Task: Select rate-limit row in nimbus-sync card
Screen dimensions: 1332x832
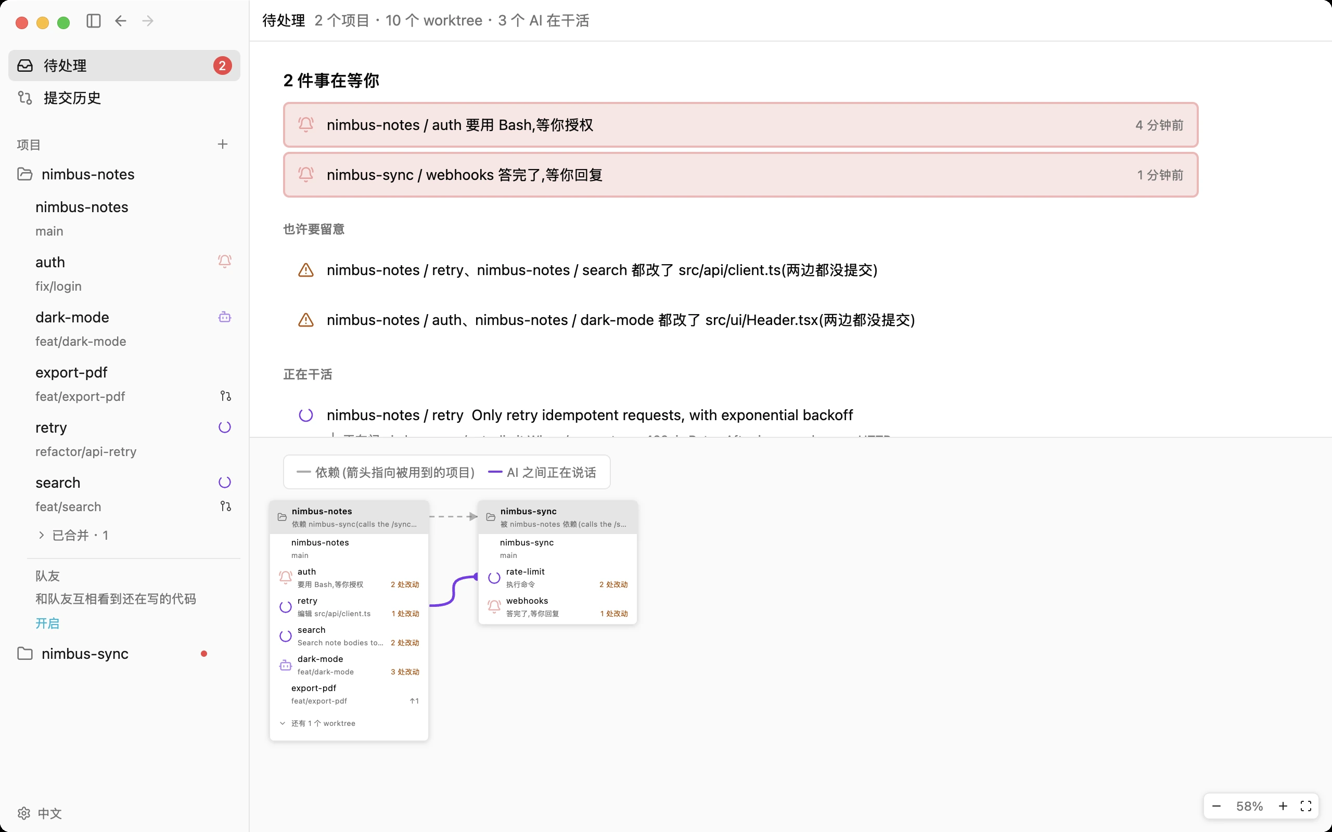Action: tap(558, 578)
